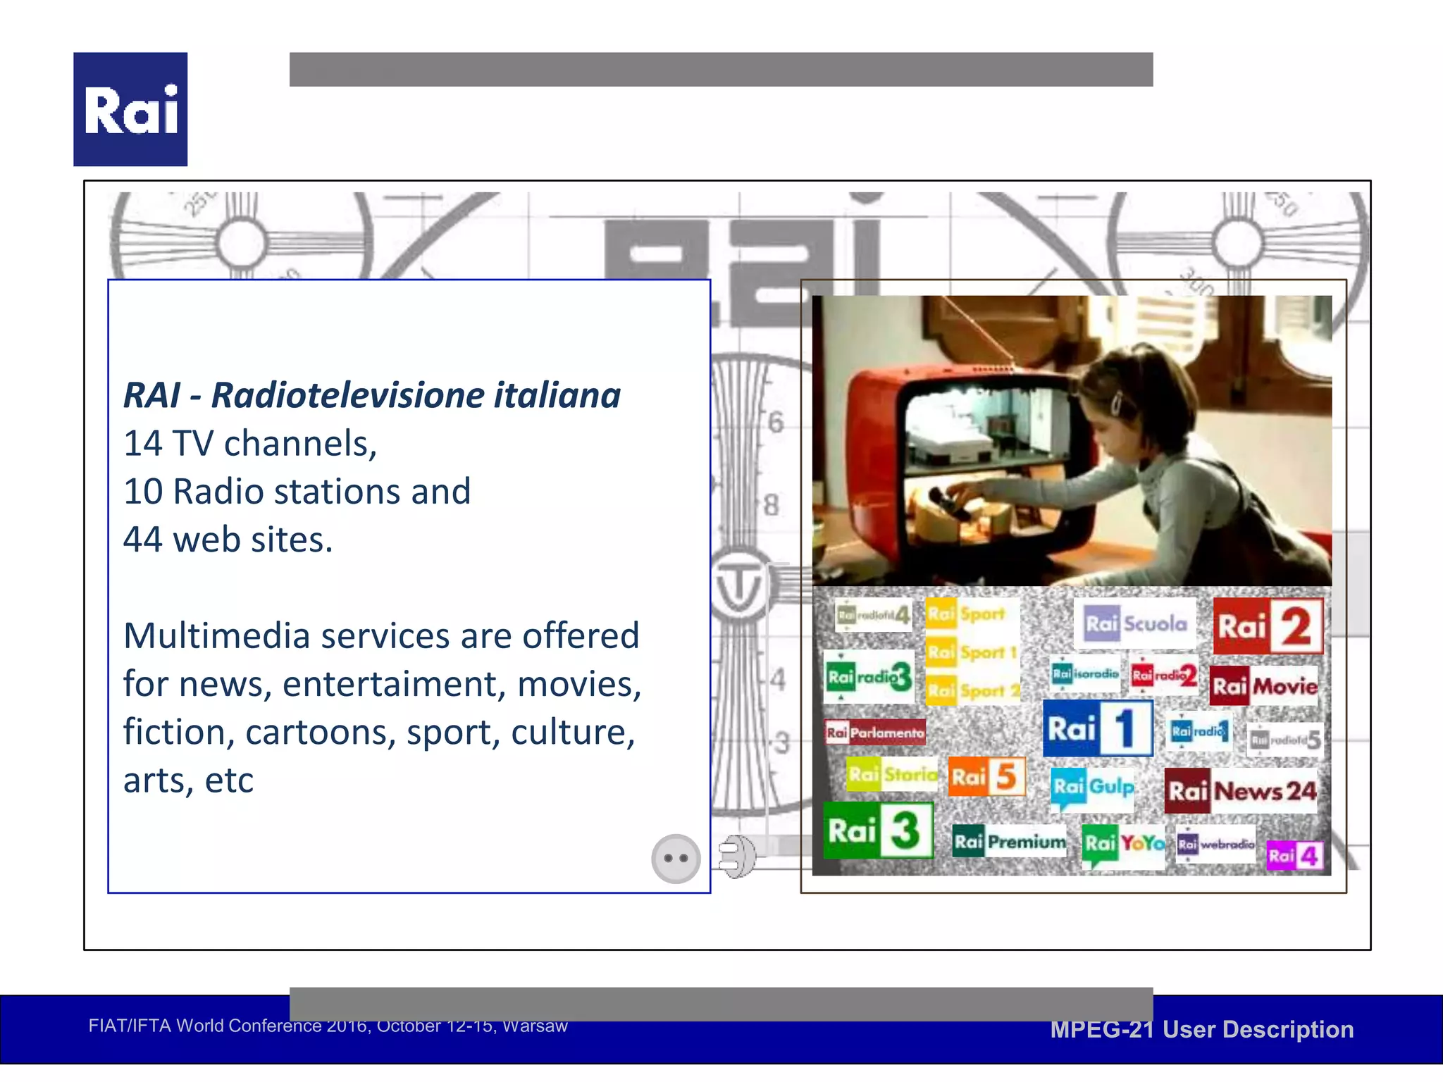
Task: Click the electric plug icon
Action: pos(737,857)
